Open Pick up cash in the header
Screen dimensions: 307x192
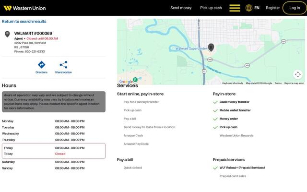pos(211,8)
